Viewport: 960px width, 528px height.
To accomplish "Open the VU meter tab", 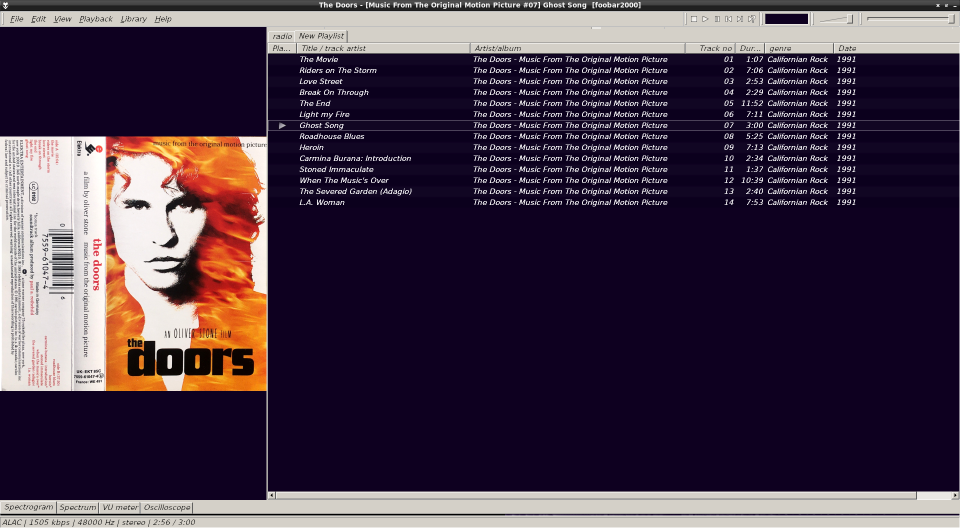I will click(x=120, y=507).
